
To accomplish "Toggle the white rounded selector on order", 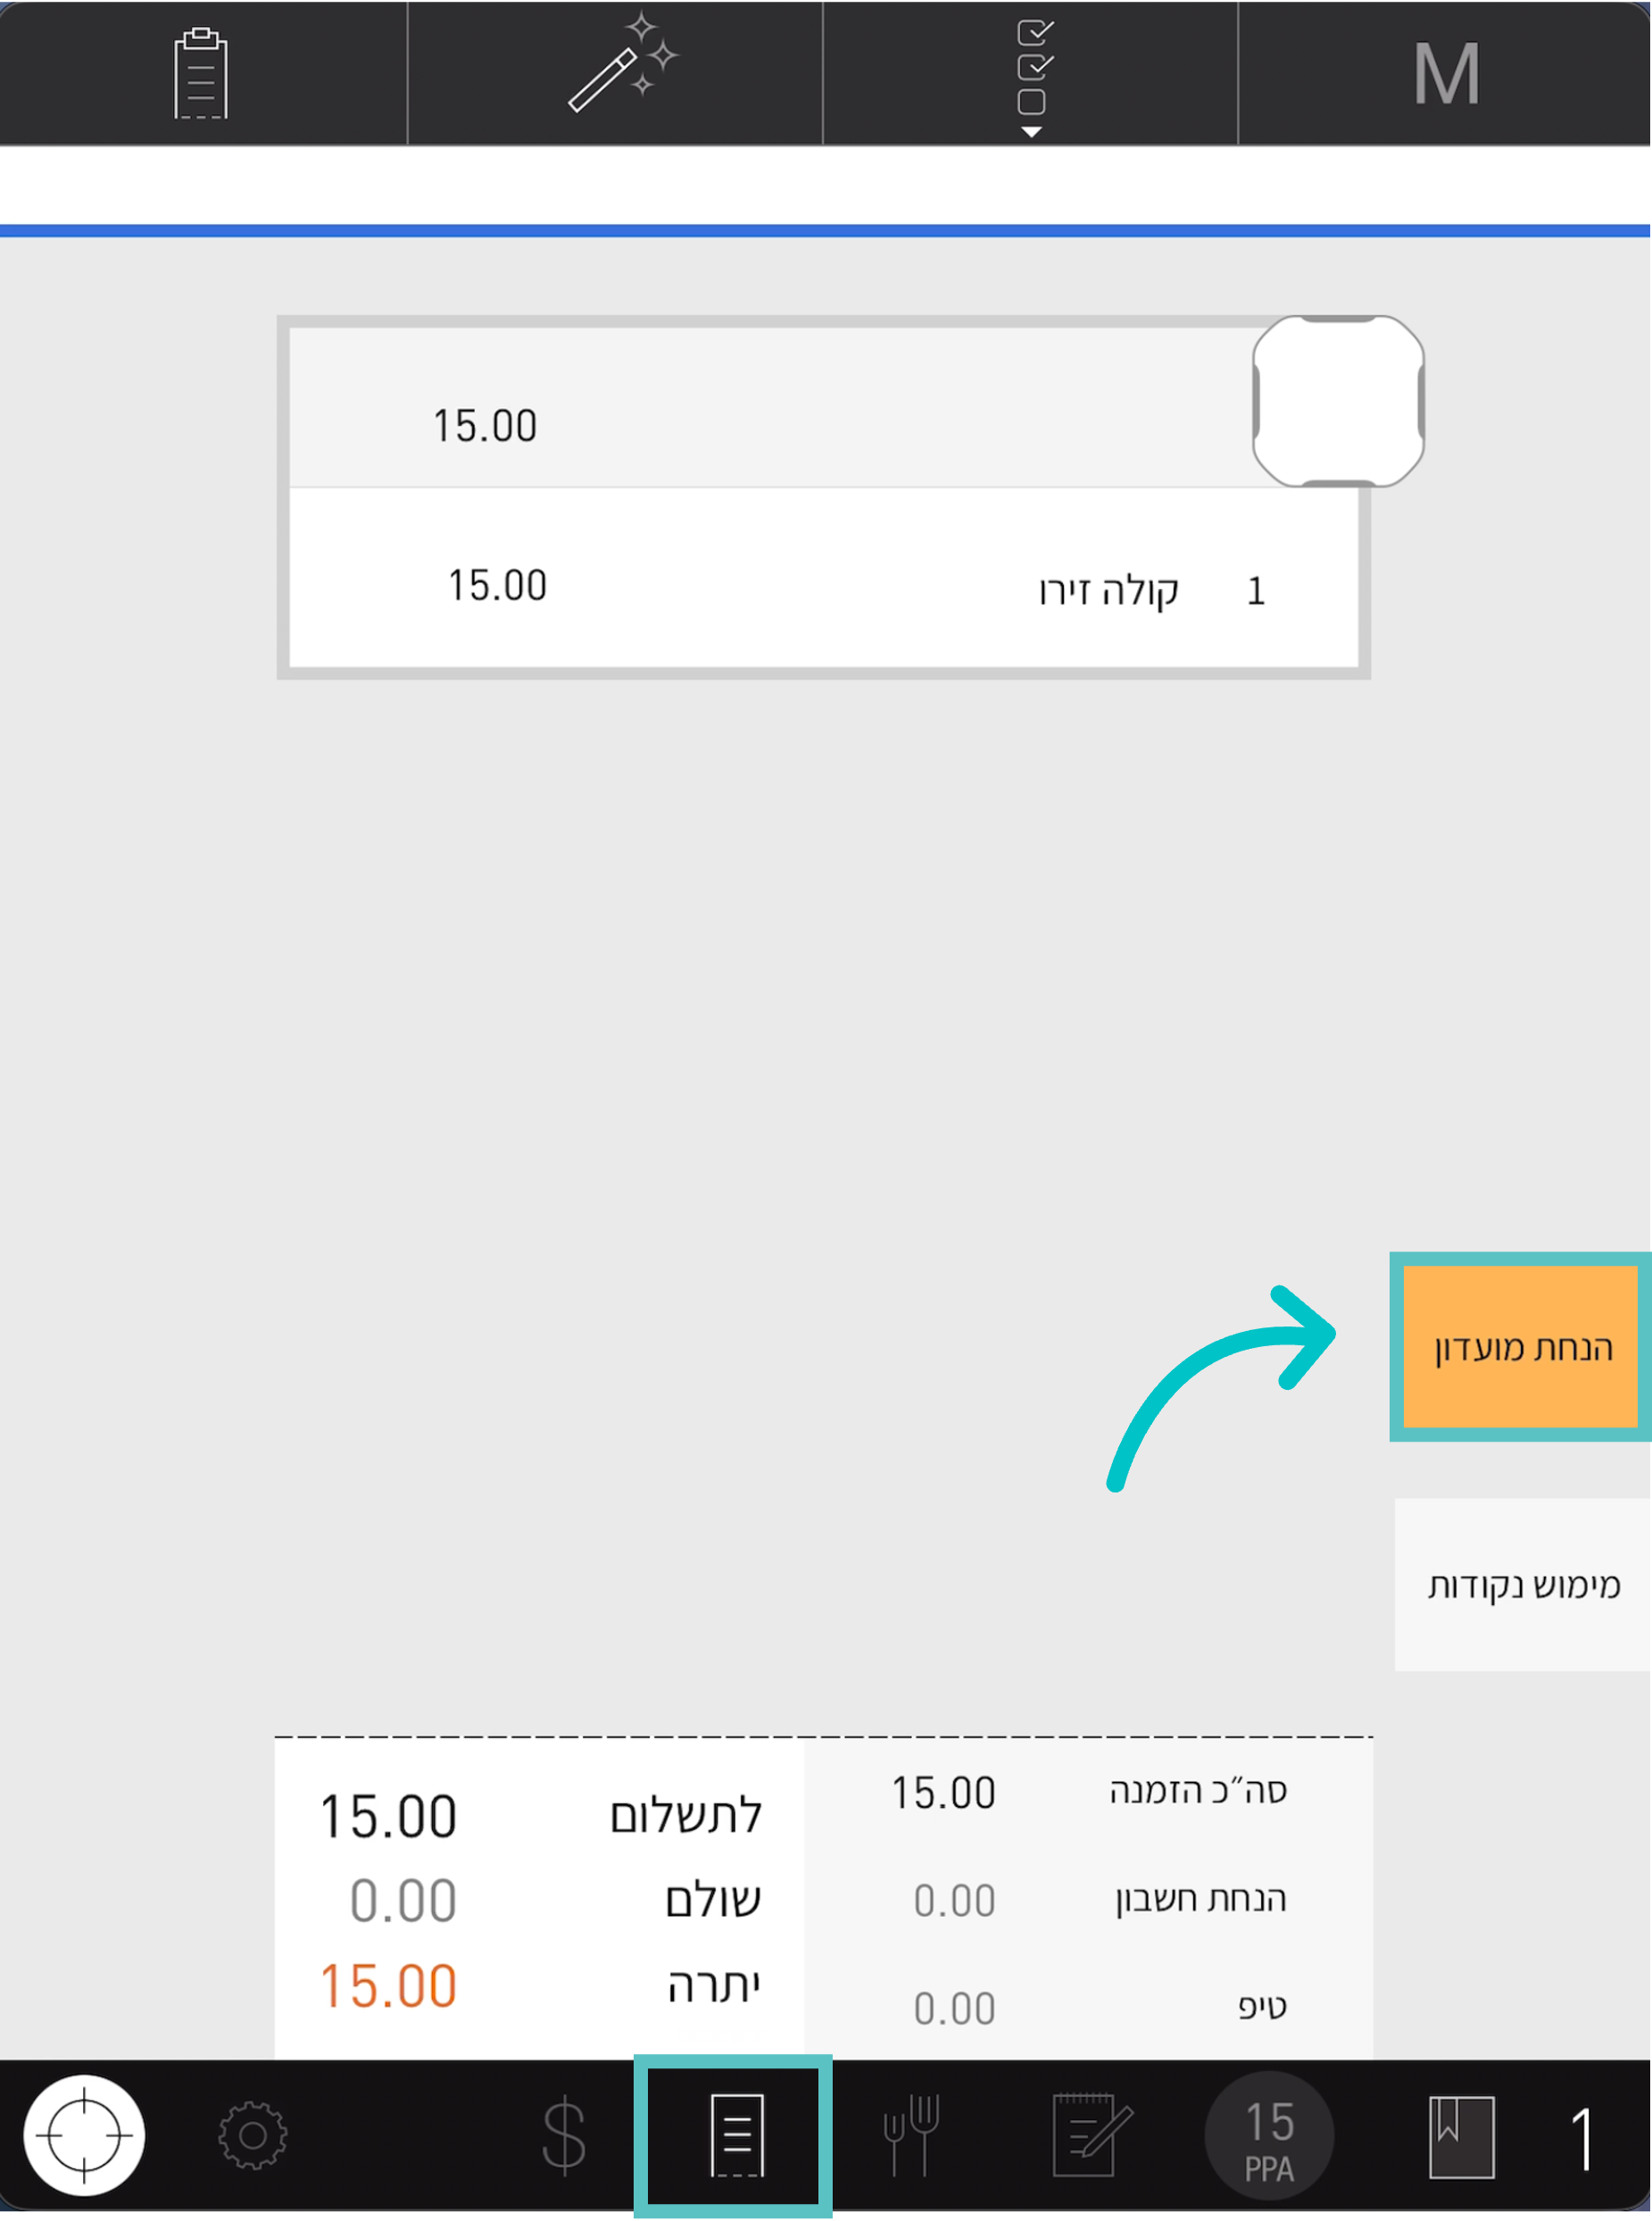I will pos(1338,402).
